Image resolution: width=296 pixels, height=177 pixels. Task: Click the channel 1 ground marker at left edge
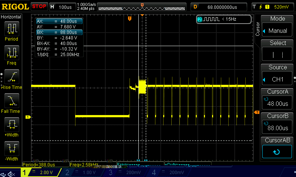tap(28, 117)
